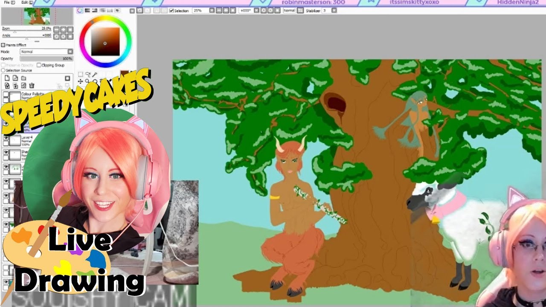Screen dimensions: 546x307
Task: Create a new layer
Action: [7, 78]
